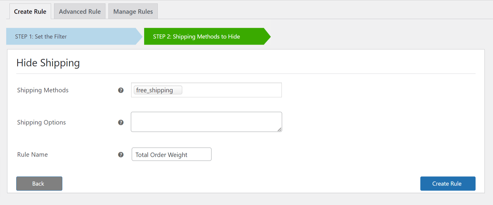
Task: Click the Shipping Options question mark icon
Action: (121, 122)
